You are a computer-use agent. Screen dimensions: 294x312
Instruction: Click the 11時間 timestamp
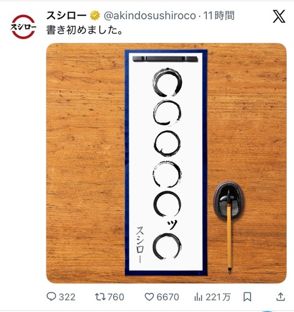coord(219,16)
